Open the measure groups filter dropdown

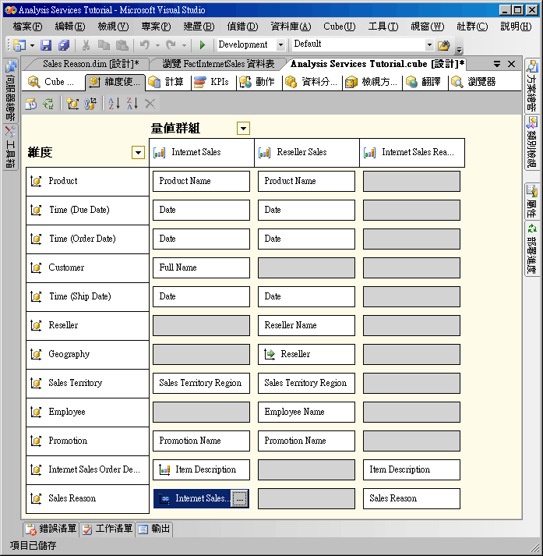tap(243, 129)
